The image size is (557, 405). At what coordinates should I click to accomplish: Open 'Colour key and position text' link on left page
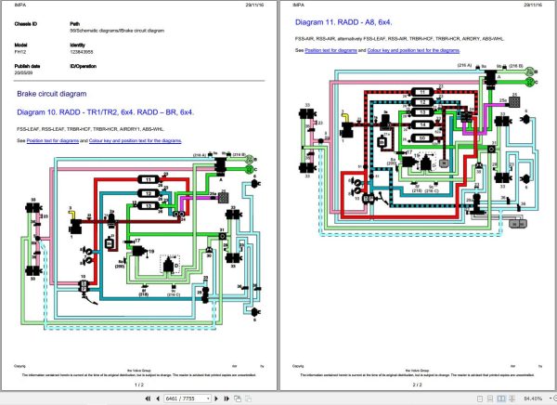135,141
